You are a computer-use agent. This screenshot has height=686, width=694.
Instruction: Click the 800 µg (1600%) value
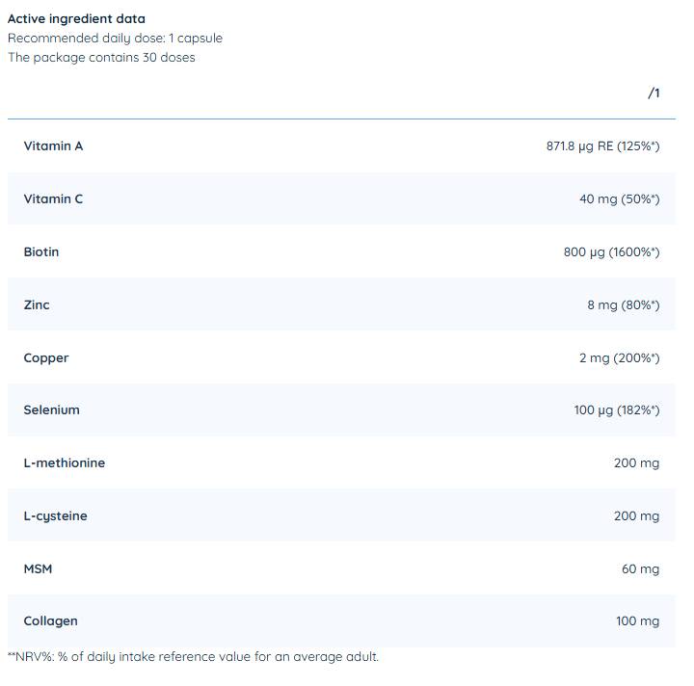click(x=611, y=252)
